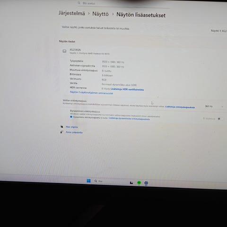The image size is (227, 227).
Task: Select the Työpöytätila row label
Action: [77, 61]
